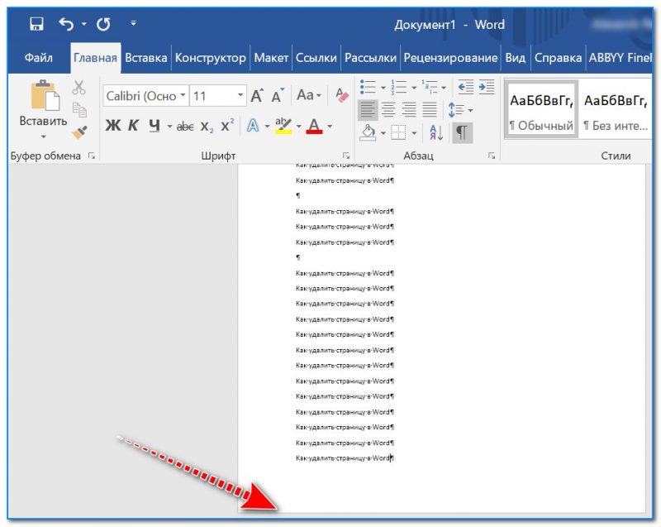Image resolution: width=661 pixels, height=527 pixels.
Task: Open font color dropdown arrow
Action: [330, 126]
